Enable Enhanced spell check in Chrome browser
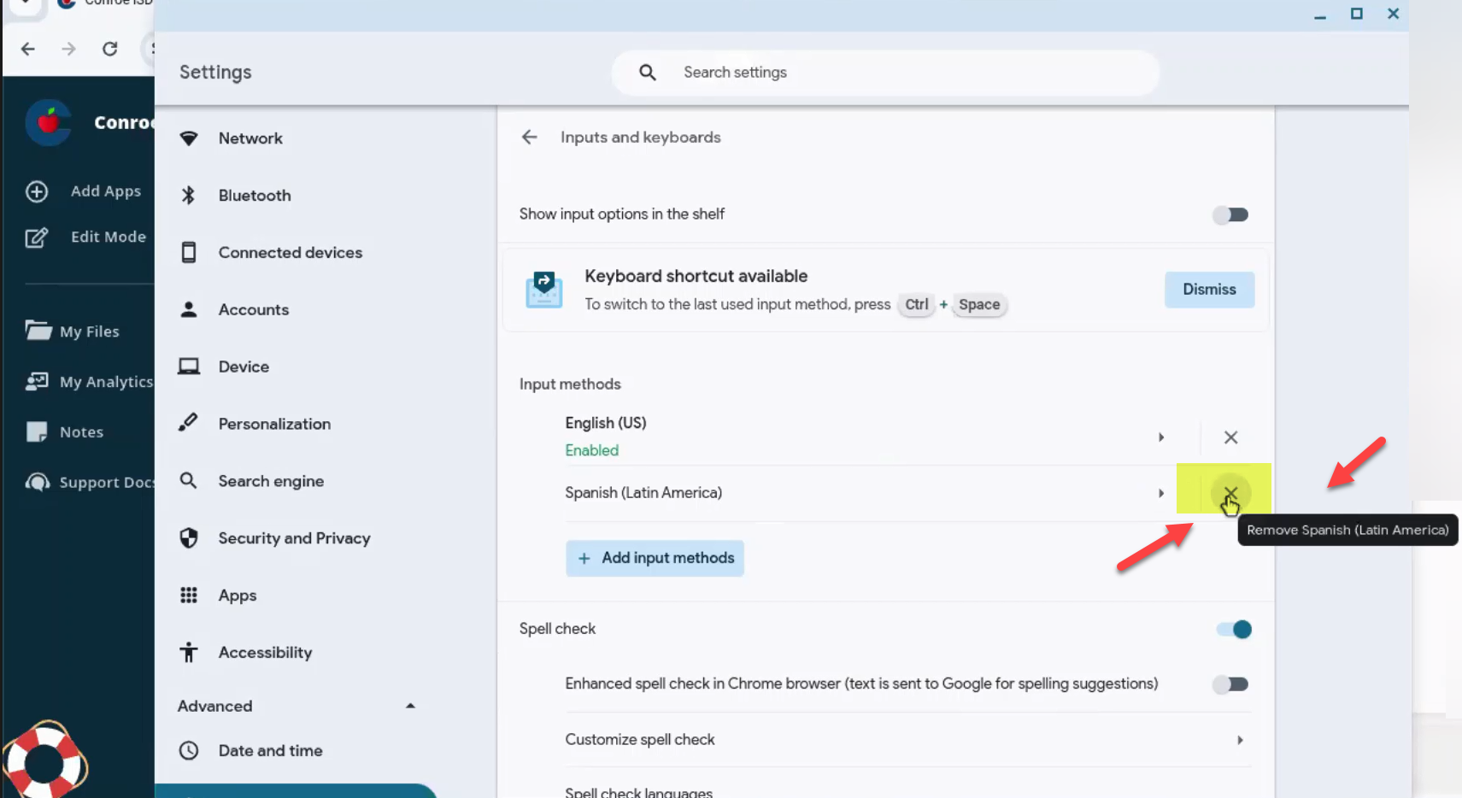Screen dimensions: 1462x798 tap(1230, 684)
